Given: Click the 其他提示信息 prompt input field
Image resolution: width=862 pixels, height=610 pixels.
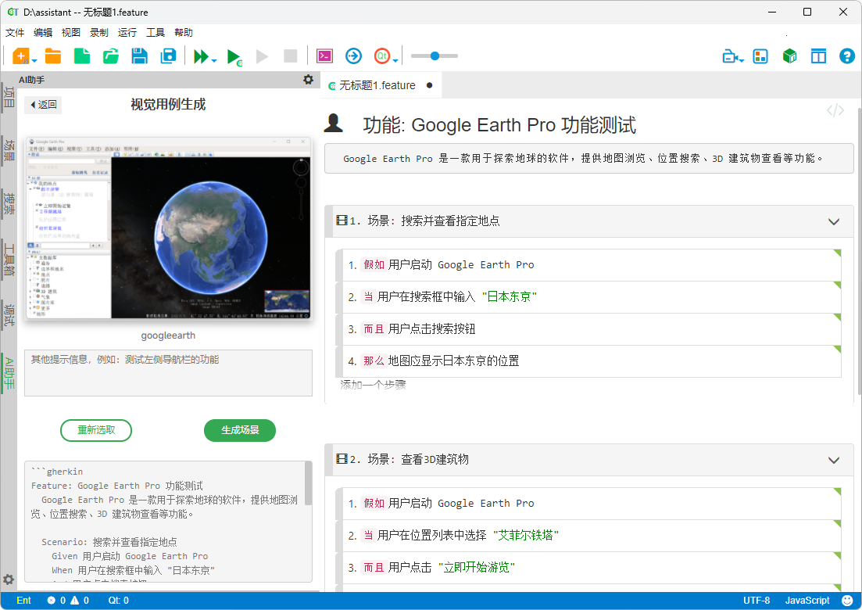Looking at the screenshot, I should 168,372.
